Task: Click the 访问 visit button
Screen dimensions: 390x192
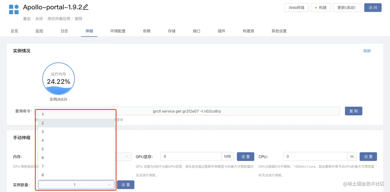Action: [373, 7]
